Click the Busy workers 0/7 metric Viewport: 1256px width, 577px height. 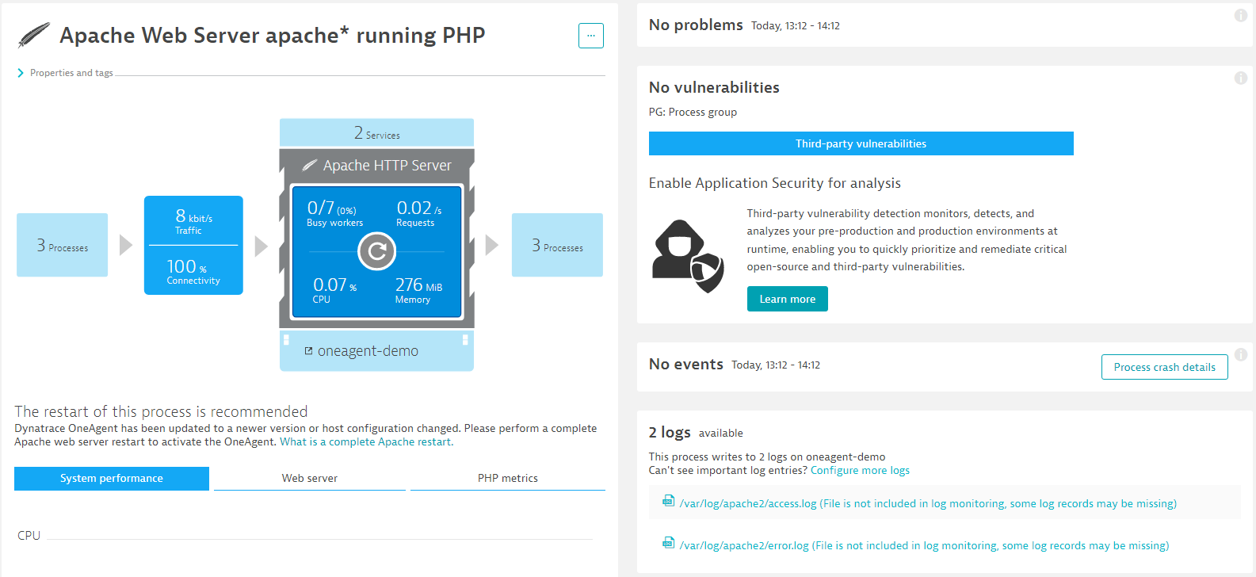[x=334, y=213]
